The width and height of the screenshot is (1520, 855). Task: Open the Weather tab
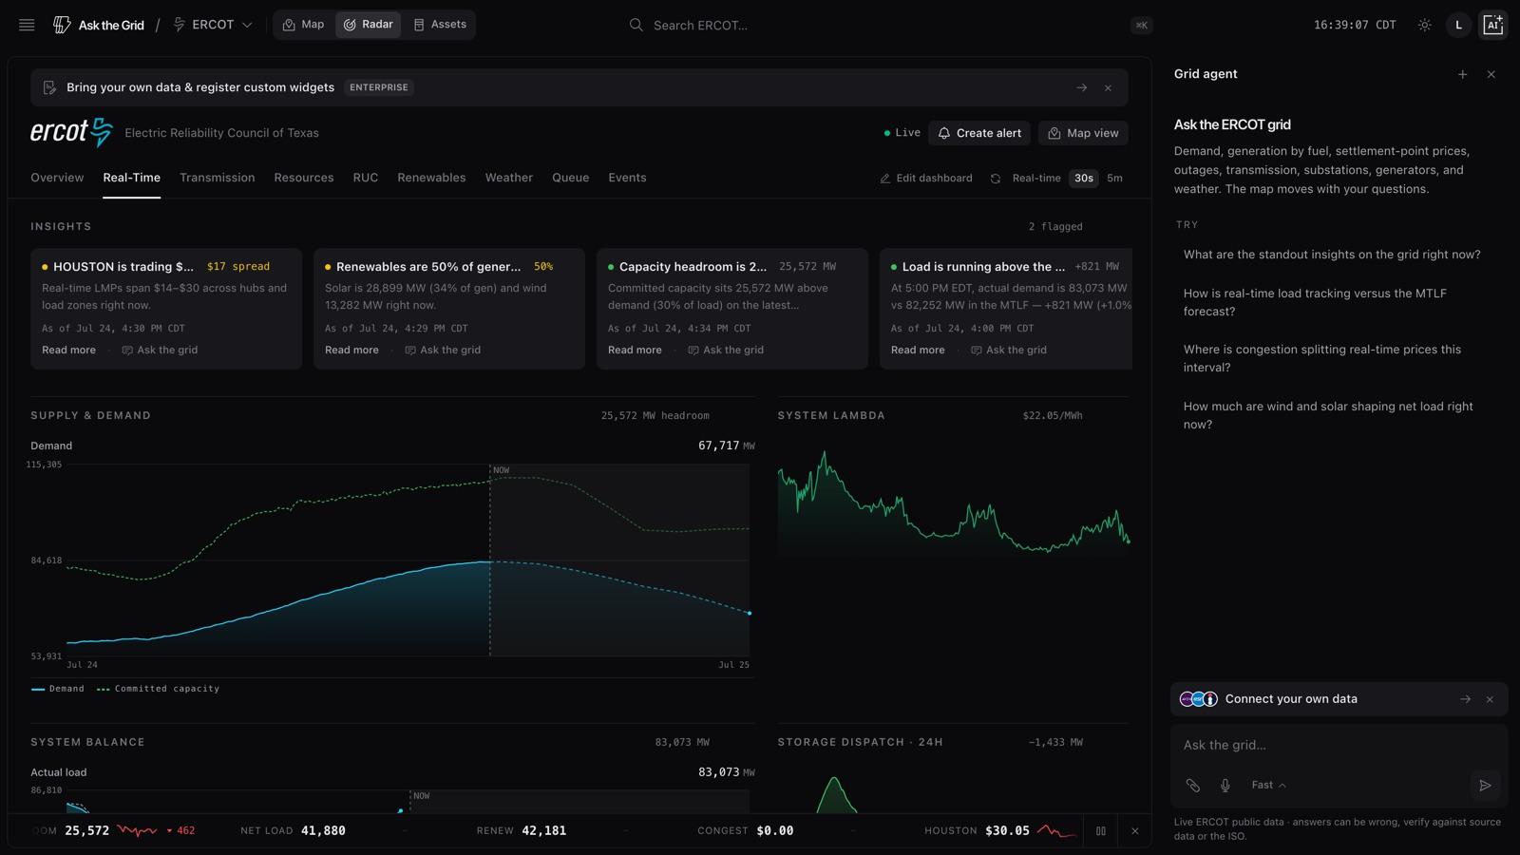click(509, 178)
